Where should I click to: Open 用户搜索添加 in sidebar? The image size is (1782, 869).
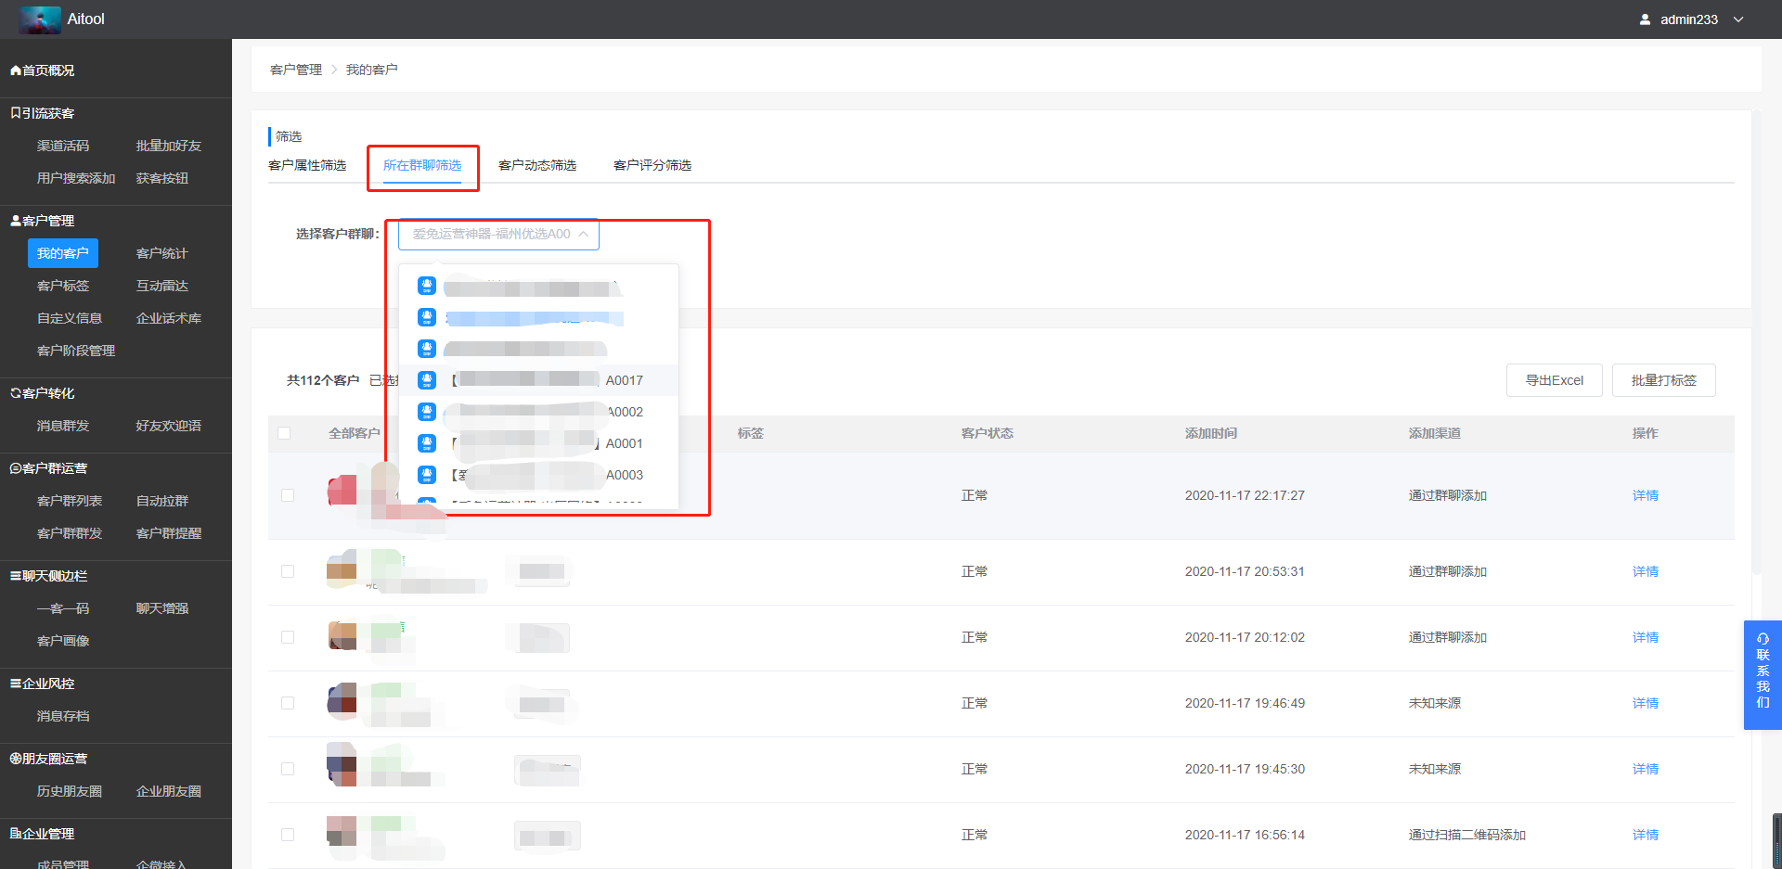pos(76,178)
